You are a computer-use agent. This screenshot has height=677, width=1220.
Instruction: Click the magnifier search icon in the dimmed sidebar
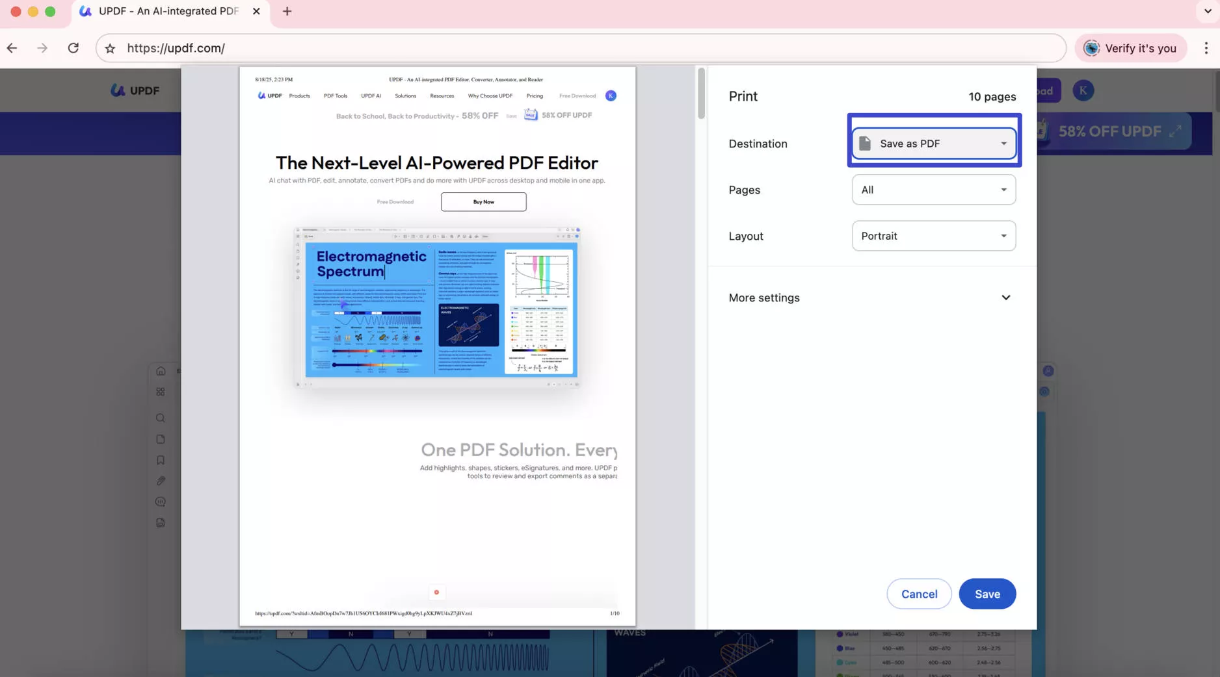161,418
